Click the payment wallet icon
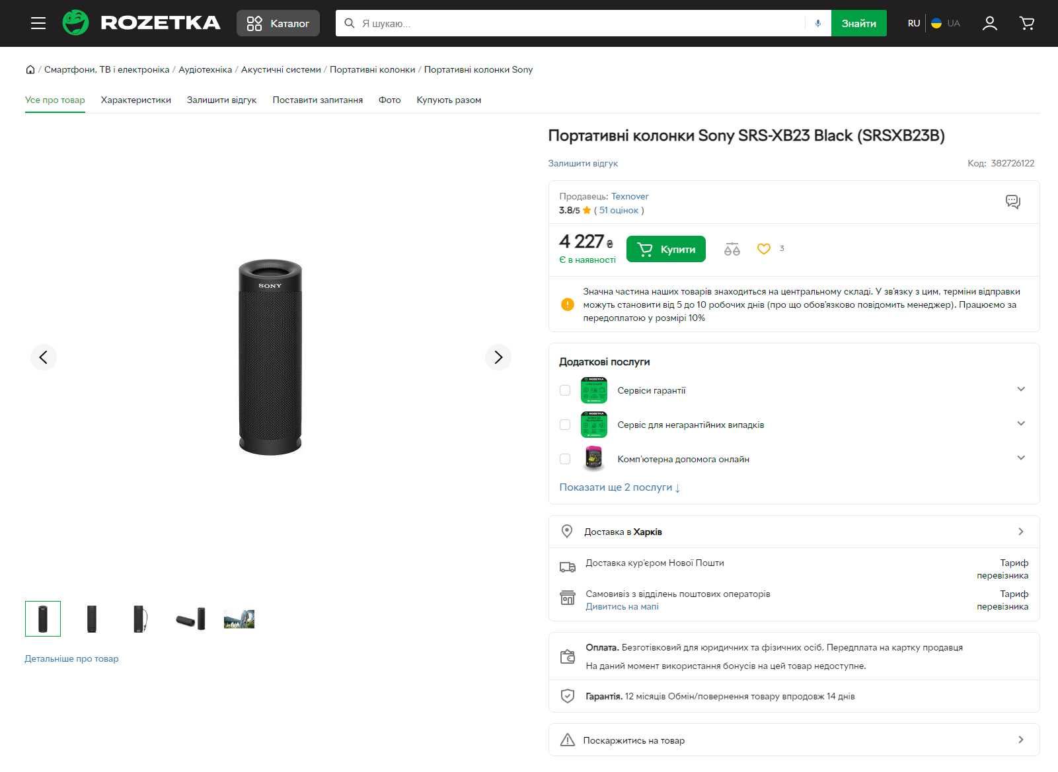 point(568,656)
